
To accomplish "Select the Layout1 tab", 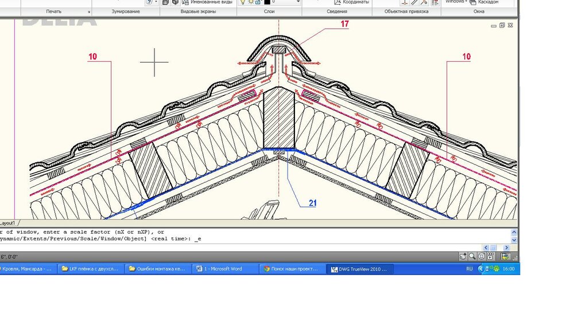I will (8, 222).
